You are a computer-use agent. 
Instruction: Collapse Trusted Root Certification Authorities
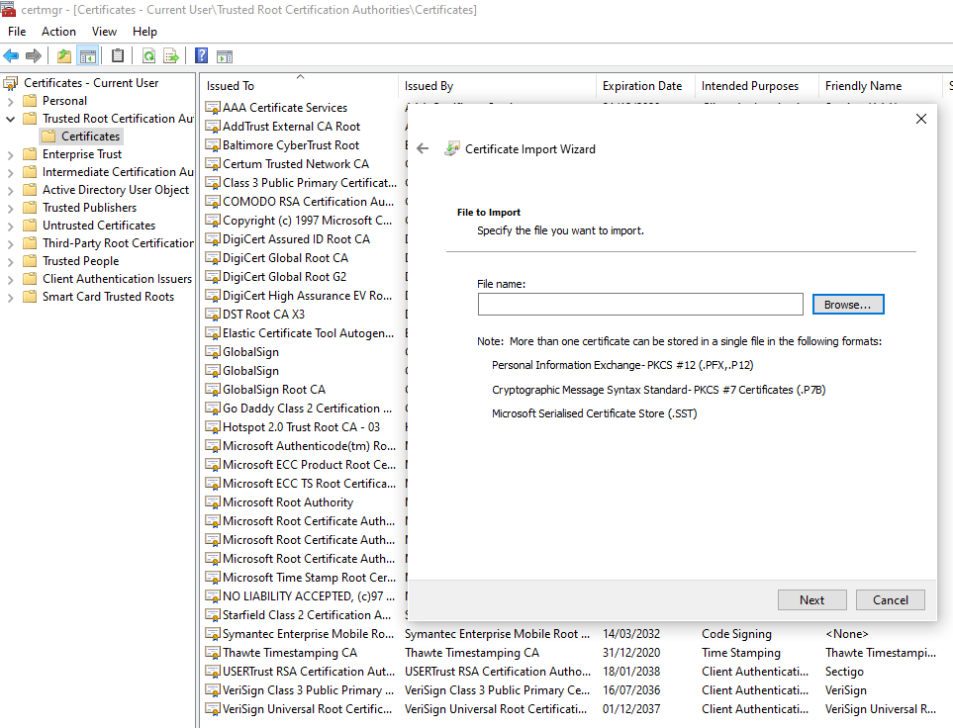9,118
